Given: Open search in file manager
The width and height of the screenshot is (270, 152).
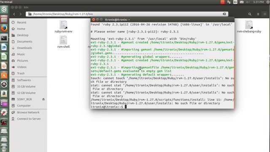Looking at the screenshot, I should coord(250,14).
